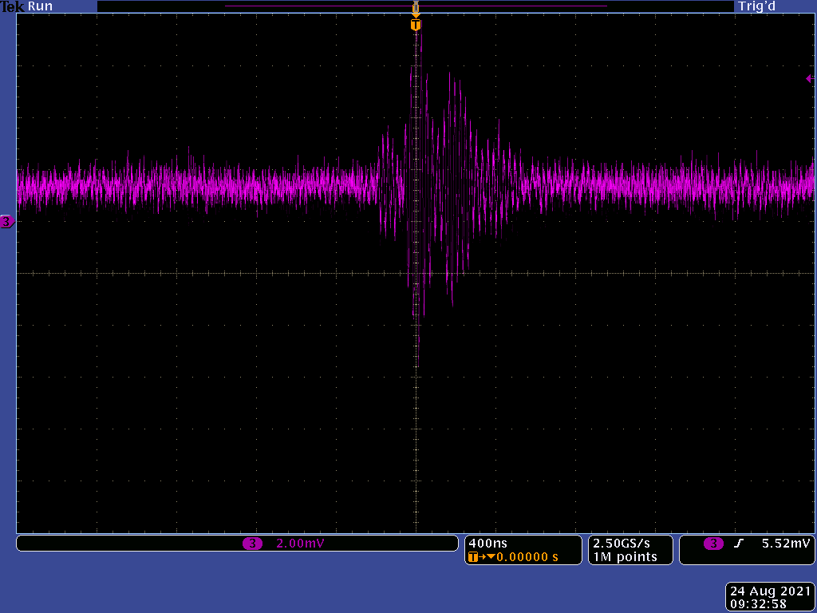
Task: Click the orange T trigger position marker
Action: pos(416,26)
